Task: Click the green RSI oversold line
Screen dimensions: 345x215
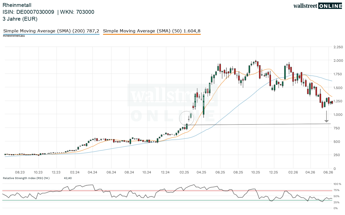Action: pyautogui.click(x=167, y=200)
